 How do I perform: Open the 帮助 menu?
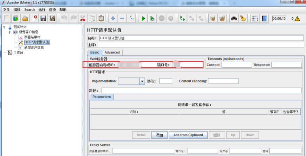[63, 10]
